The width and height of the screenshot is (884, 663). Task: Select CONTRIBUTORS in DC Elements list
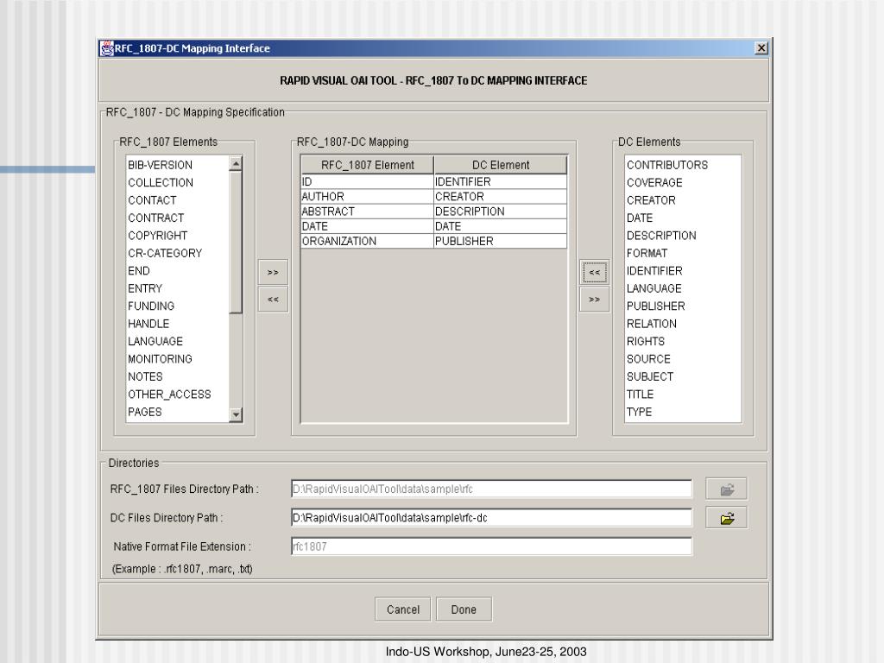[683, 165]
